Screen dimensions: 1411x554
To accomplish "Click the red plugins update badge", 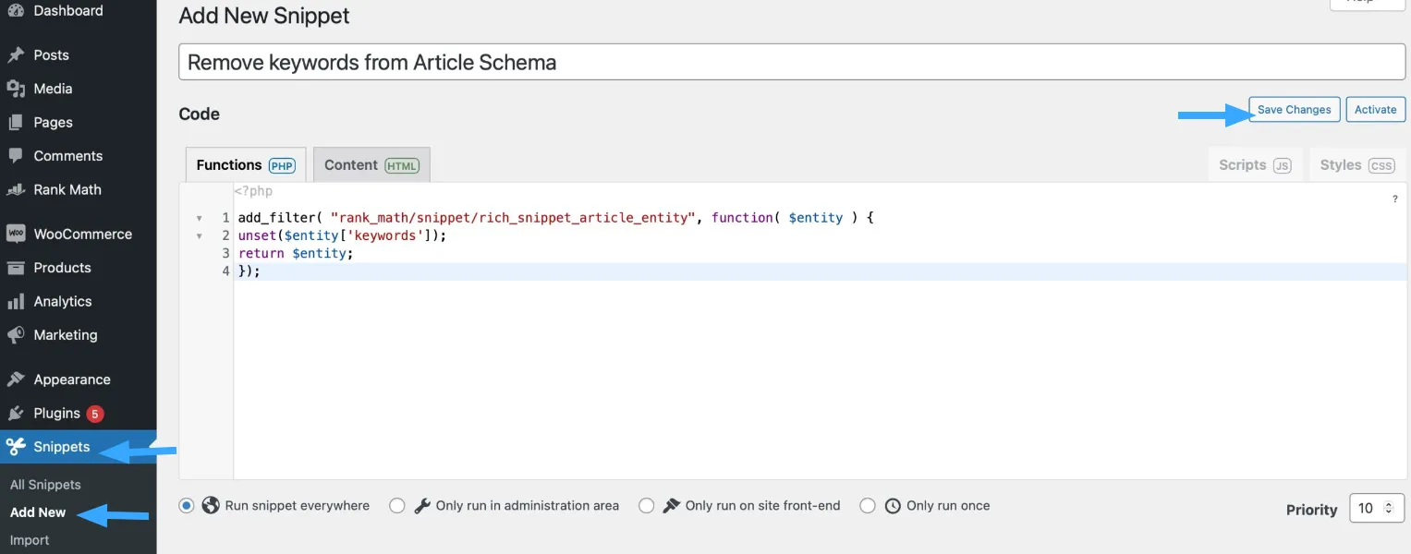I will pos(94,414).
